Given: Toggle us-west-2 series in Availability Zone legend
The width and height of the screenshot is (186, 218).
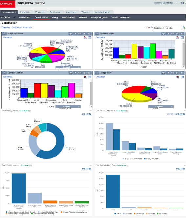Looking at the screenshot, I should tap(128, 214).
